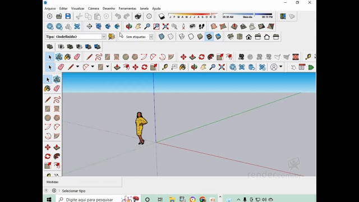The image size is (359, 202).
Task: Click the Zoom Extents icon in camera toolbar
Action: pos(165,26)
